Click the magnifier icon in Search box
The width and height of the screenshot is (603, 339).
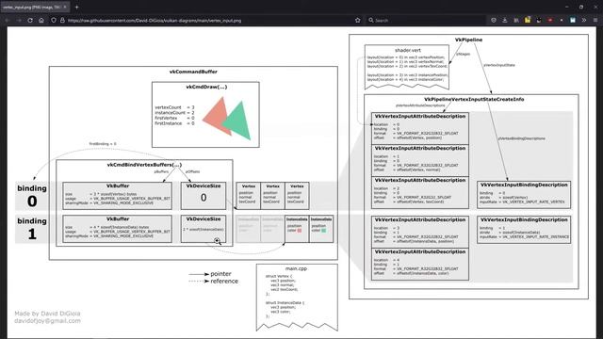[x=370, y=20]
